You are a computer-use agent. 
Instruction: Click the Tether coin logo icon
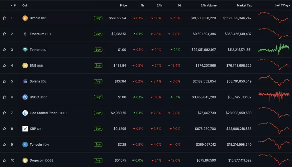[x=25, y=50]
